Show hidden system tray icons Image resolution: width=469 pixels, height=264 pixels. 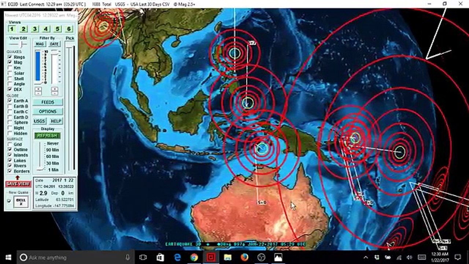366,257
